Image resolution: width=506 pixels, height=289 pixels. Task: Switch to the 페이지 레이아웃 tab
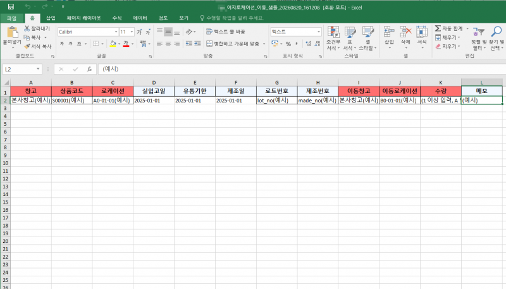click(84, 18)
